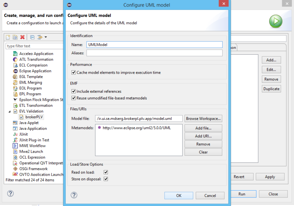This screenshot has width=294, height=206.
Task: Select the EGL Template icon
Action: (x=15, y=77)
